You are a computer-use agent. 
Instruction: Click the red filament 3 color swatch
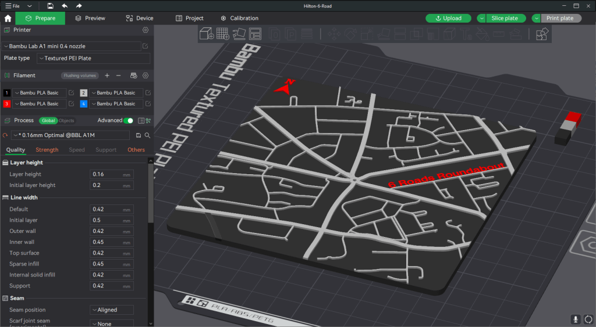7,104
